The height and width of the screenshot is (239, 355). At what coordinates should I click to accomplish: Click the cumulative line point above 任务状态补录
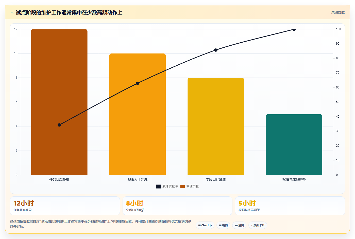coord(59,125)
